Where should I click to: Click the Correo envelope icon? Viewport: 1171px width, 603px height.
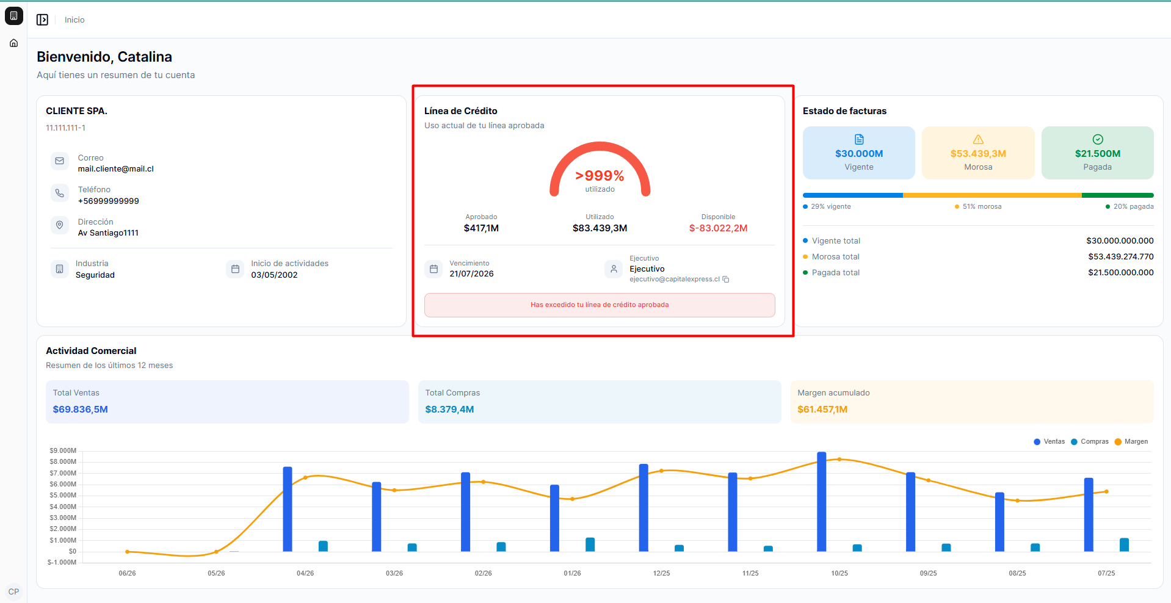click(60, 161)
